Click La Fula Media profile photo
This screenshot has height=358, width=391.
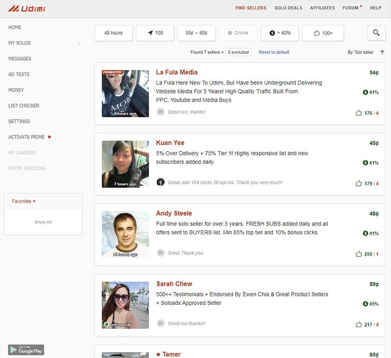125,93
